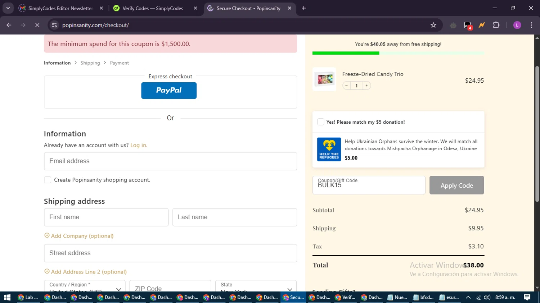This screenshot has height=303, width=540.
Task: Expand Add Address Line 2 (optional)
Action: 85,272
